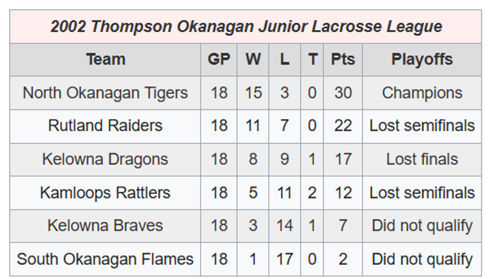This screenshot has width=490, height=279.
Task: Click the W column header
Action: click(253, 60)
